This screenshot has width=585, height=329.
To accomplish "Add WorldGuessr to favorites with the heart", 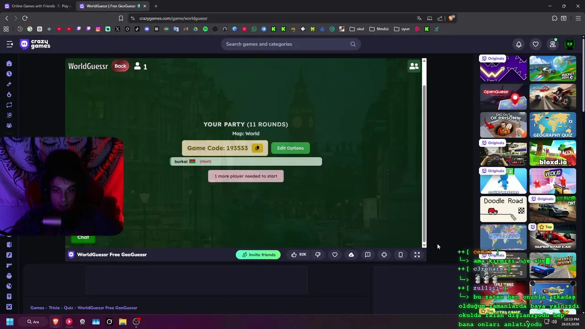I will pyautogui.click(x=335, y=255).
